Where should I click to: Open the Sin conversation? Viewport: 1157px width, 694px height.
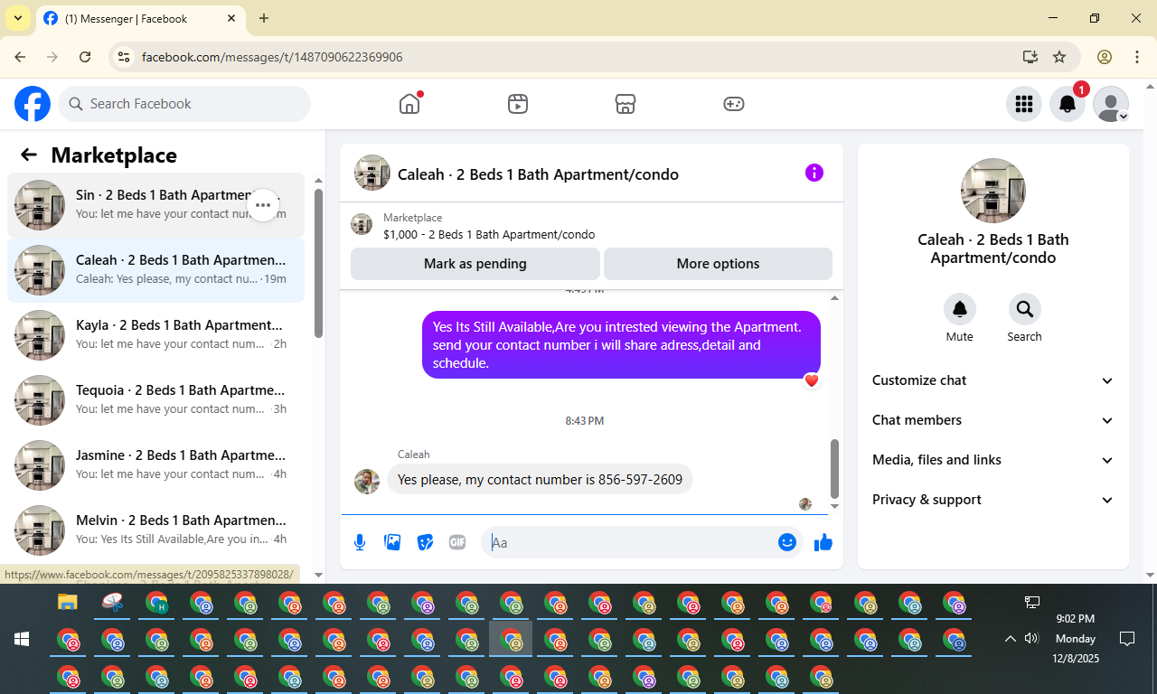click(x=155, y=205)
